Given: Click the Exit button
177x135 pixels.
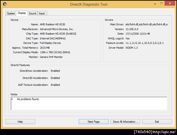Looking at the screenshot, I should point(157,122).
